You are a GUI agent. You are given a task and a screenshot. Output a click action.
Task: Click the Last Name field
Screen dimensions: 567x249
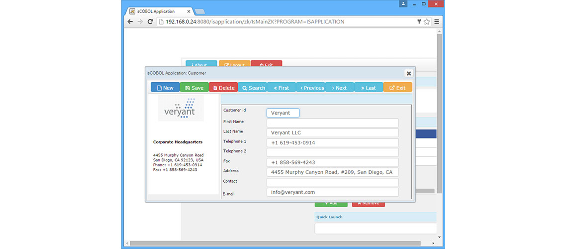pos(333,133)
